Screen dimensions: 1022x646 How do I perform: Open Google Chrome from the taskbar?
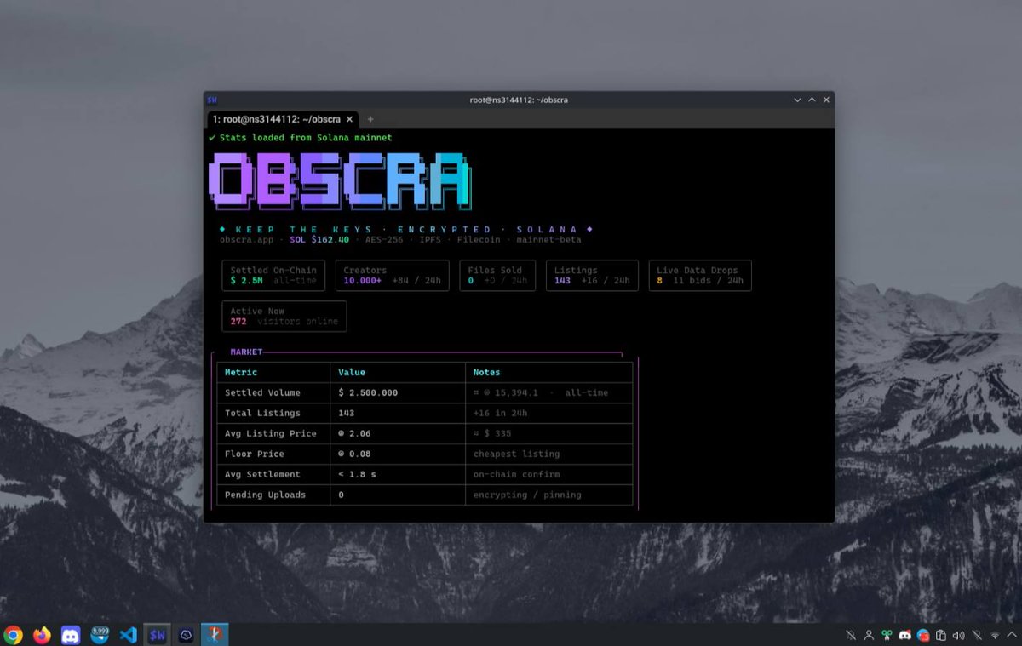click(x=13, y=635)
